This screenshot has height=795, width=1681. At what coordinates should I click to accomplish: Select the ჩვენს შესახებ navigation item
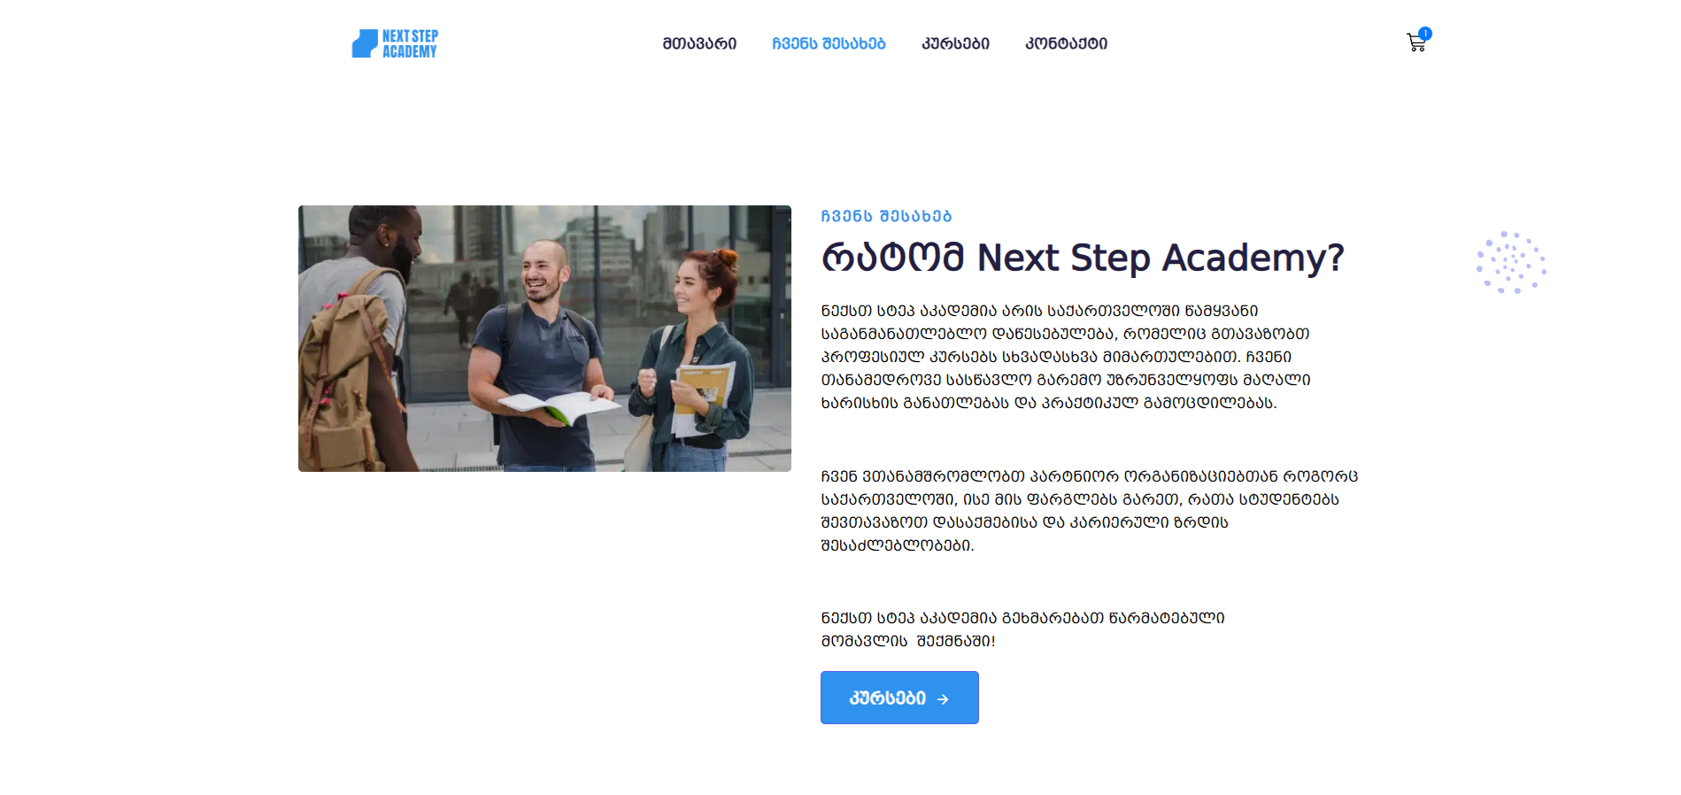829,43
